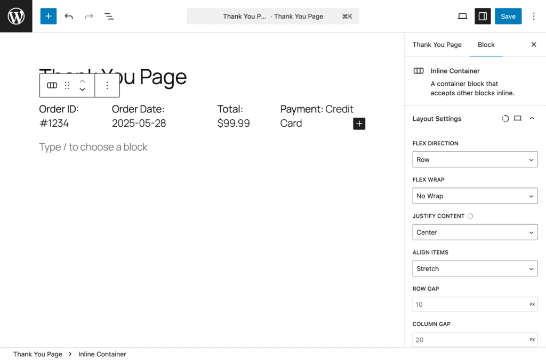Open the Flex Direction dropdown
The height and width of the screenshot is (360, 546).
click(475, 160)
